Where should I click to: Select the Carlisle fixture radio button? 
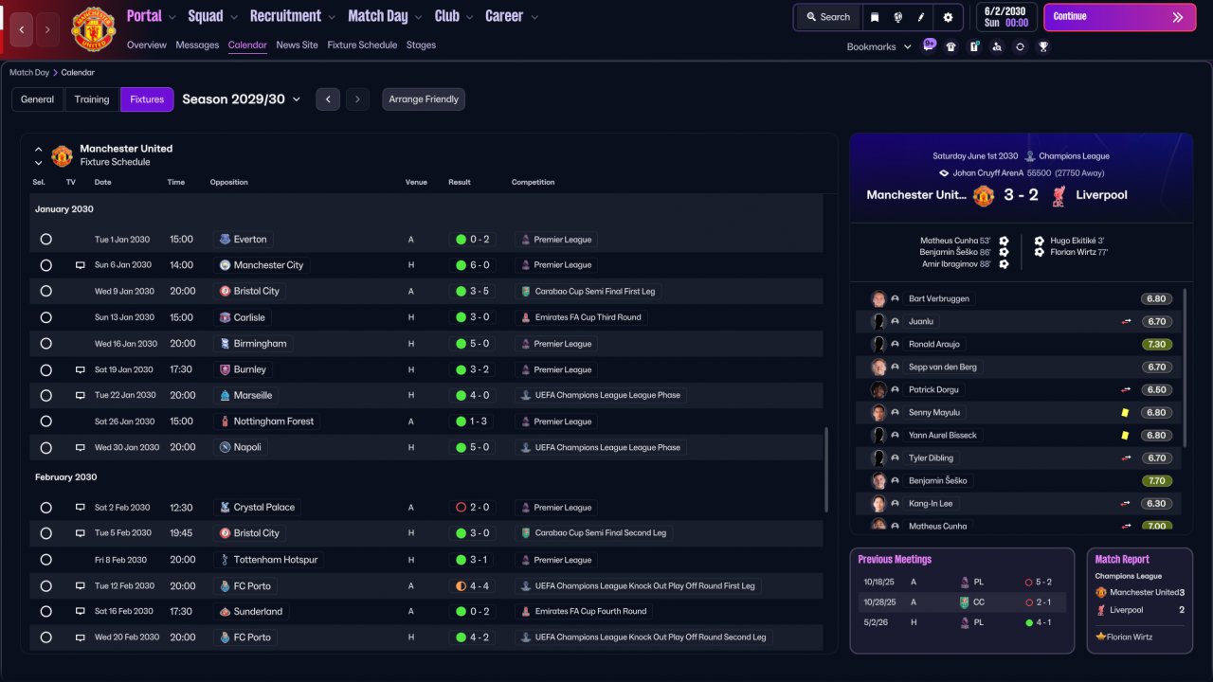coord(45,317)
